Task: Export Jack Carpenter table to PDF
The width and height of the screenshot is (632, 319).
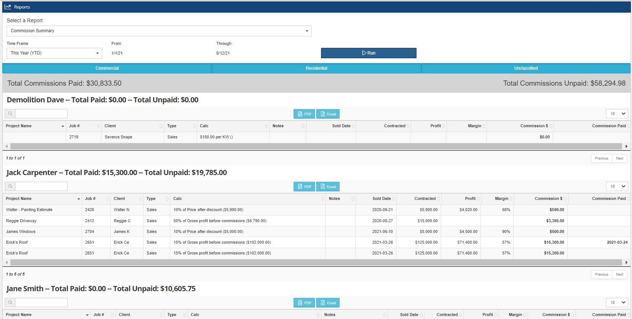Action: point(304,187)
